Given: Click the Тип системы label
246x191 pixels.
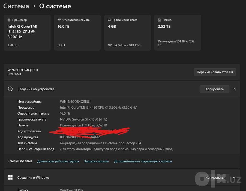Looking at the screenshot, I should point(27,143).
